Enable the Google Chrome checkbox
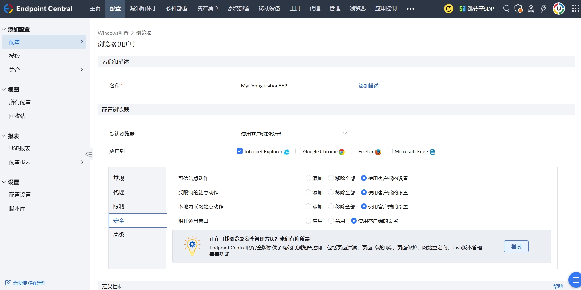 coord(298,151)
